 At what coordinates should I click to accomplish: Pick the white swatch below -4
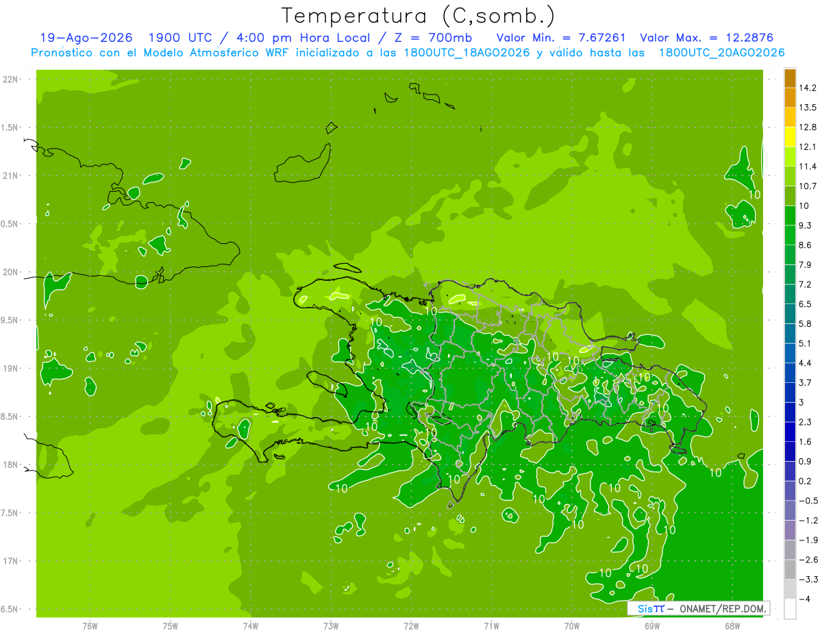click(790, 609)
